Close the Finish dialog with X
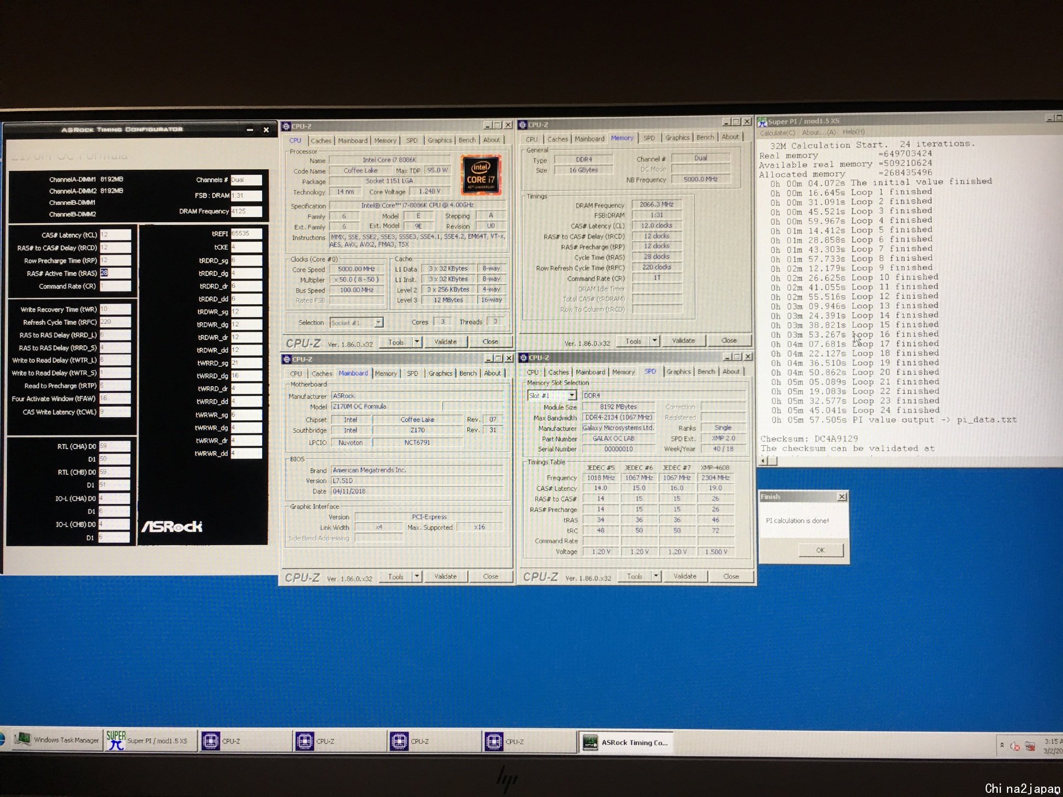This screenshot has width=1063, height=797. pyautogui.click(x=841, y=497)
